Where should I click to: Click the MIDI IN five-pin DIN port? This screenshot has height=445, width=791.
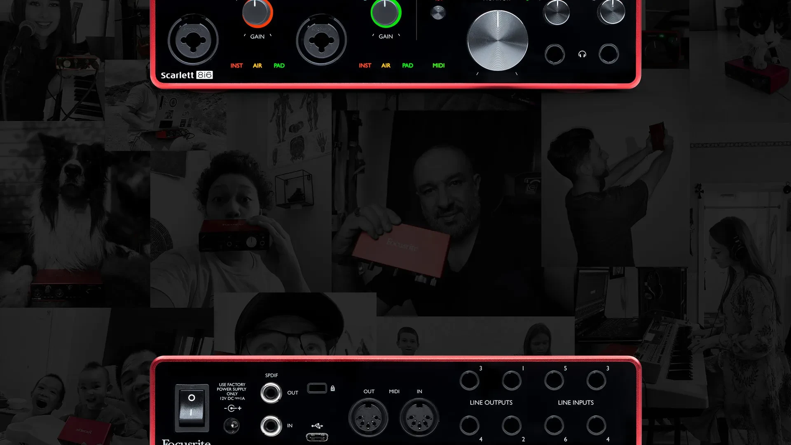pyautogui.click(x=419, y=418)
